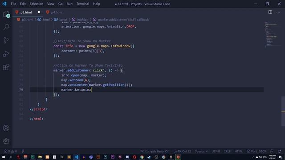Open the File menu
The image size is (285, 160).
click(13, 4)
